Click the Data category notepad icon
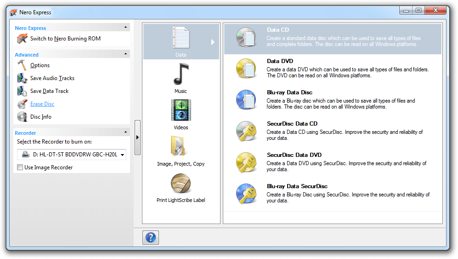 click(x=181, y=38)
